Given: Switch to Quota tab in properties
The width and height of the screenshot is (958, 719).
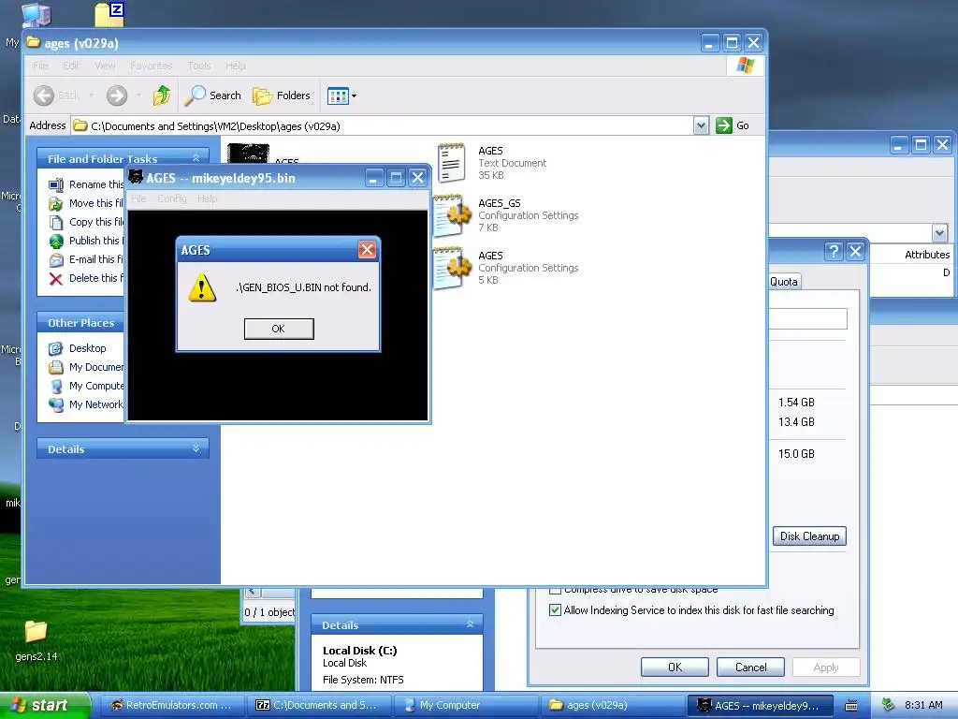Looking at the screenshot, I should (784, 281).
